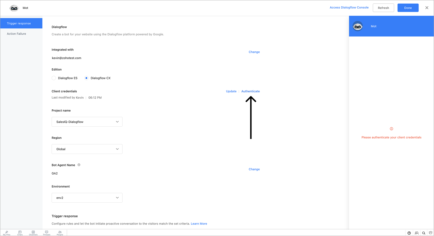Screen dimensions: 434x236
Task: Open People from the bottom bar
Action: click(60, 233)
